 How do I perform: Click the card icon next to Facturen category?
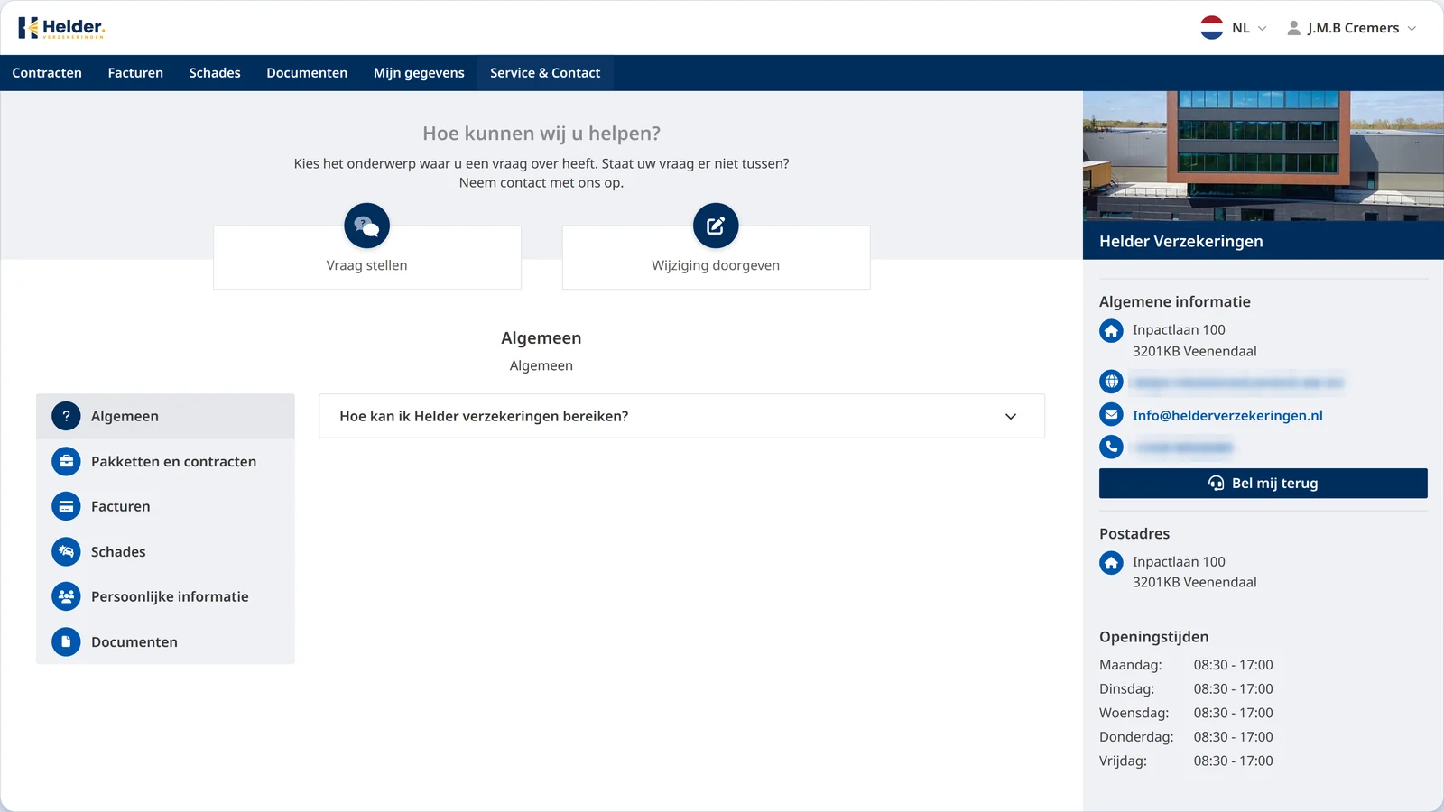[x=66, y=506]
